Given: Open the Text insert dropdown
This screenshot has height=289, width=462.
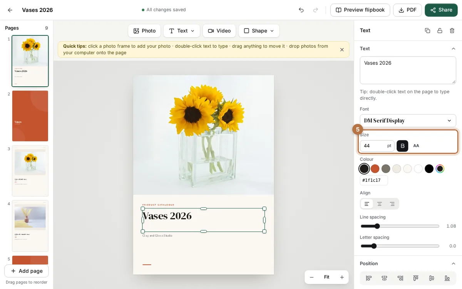Looking at the screenshot, I should tap(182, 31).
